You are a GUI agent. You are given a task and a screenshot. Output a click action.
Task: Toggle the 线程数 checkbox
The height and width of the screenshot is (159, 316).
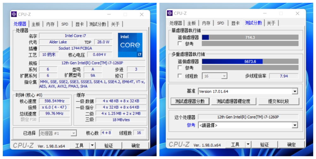[180, 76]
